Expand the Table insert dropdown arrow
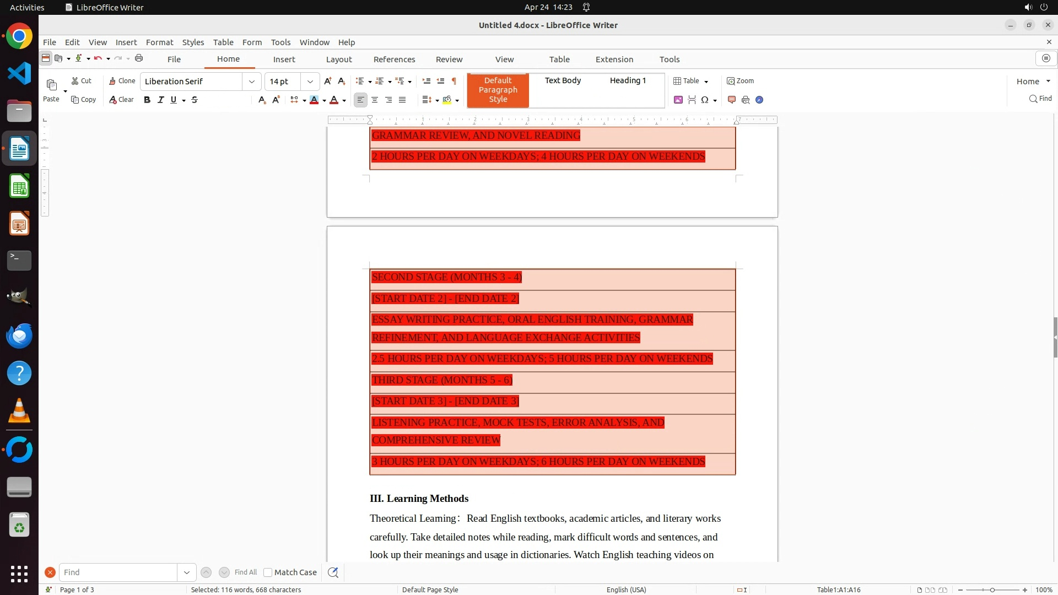Viewport: 1058px width, 595px height. click(706, 82)
